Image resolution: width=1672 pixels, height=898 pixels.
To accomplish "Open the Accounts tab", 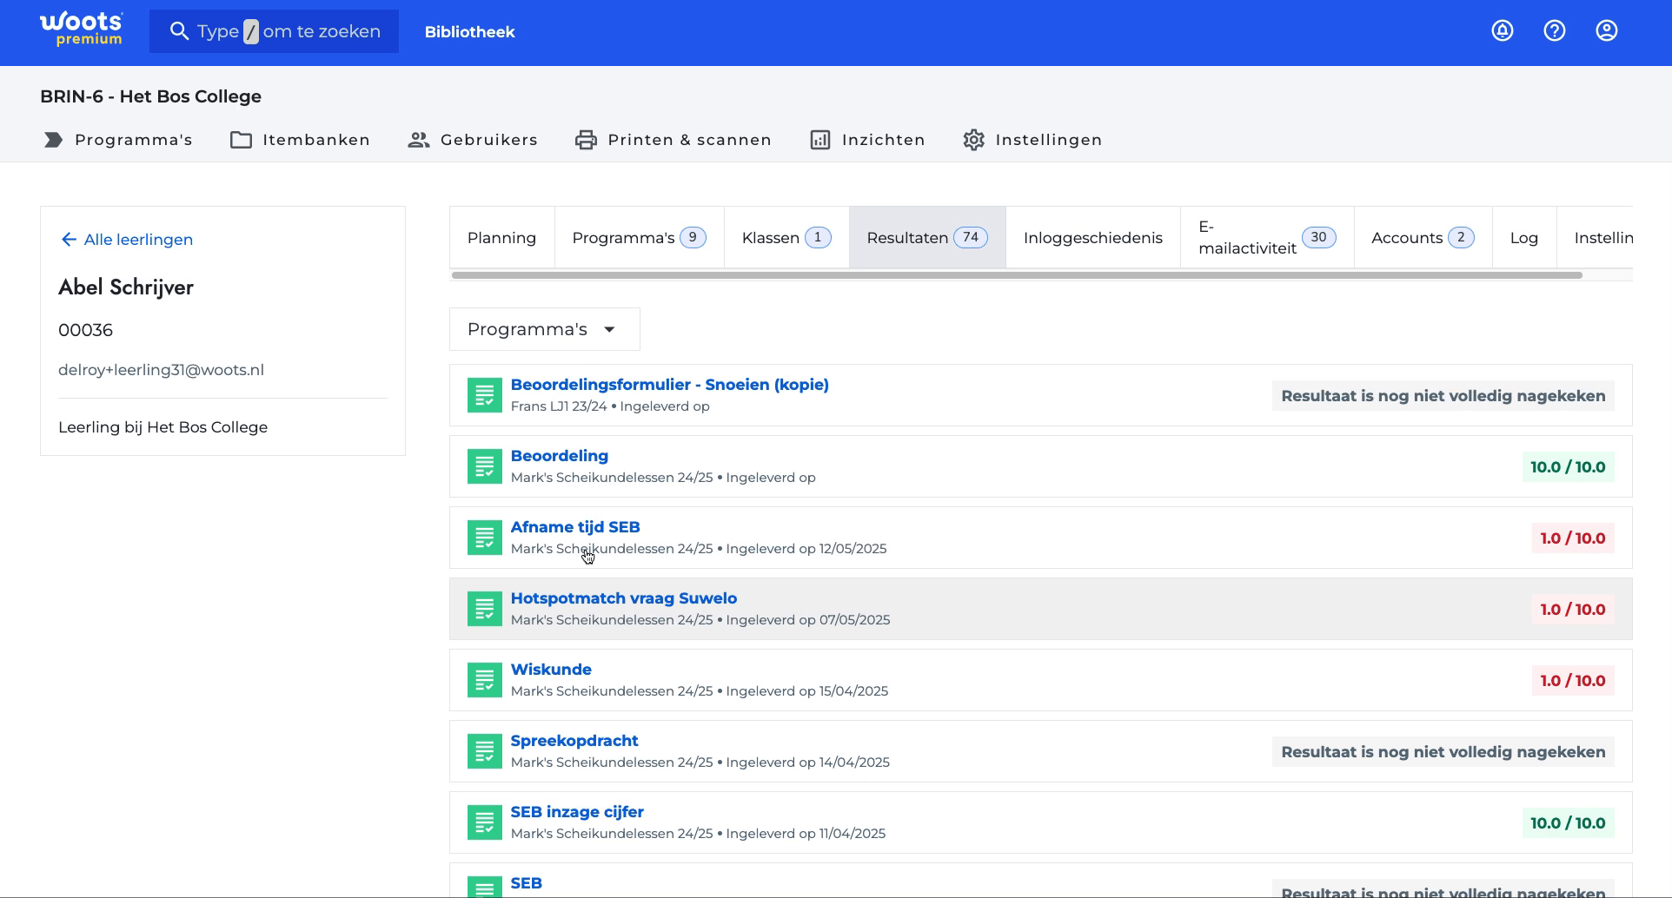I will click(x=1423, y=237).
